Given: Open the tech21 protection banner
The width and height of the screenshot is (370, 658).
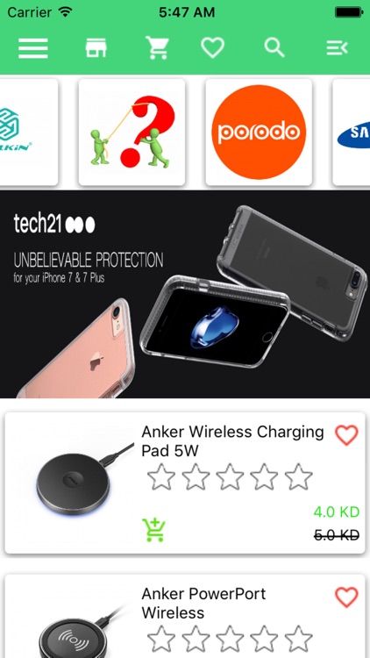Looking at the screenshot, I should 185,294.
